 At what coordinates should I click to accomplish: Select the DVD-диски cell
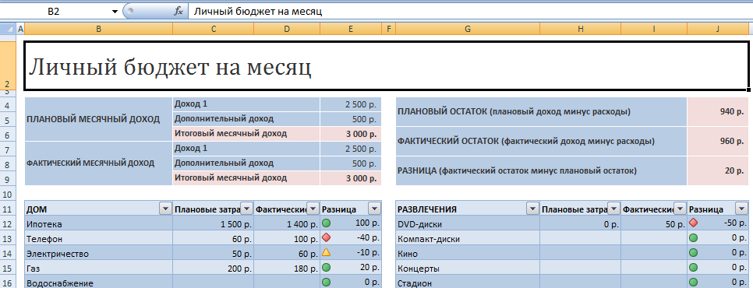tap(468, 224)
